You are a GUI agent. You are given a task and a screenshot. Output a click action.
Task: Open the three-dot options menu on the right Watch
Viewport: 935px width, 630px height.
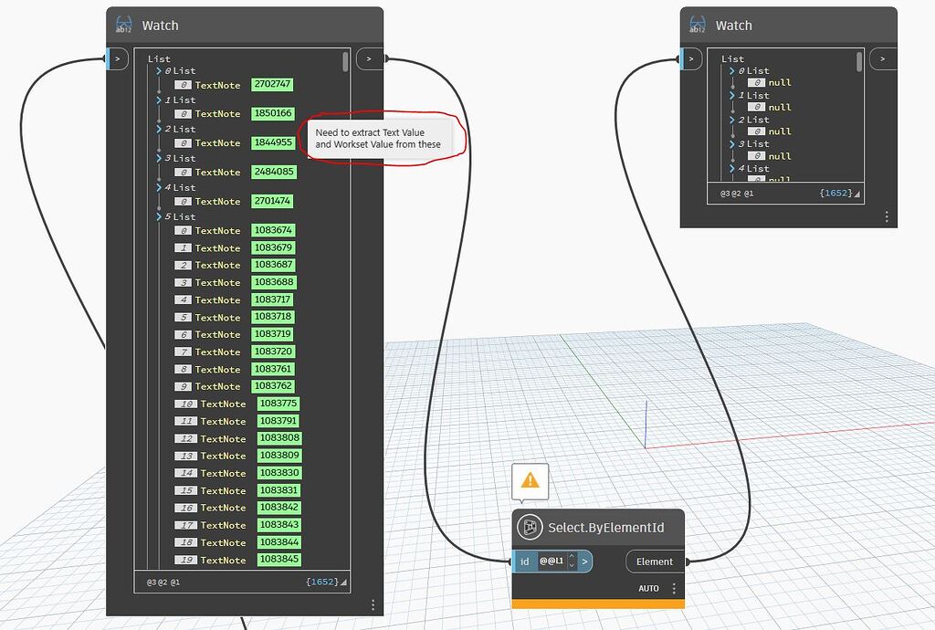point(887,215)
